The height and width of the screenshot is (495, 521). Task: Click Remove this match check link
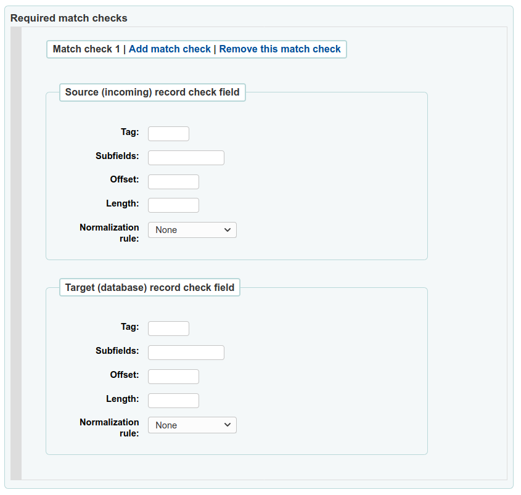point(280,49)
